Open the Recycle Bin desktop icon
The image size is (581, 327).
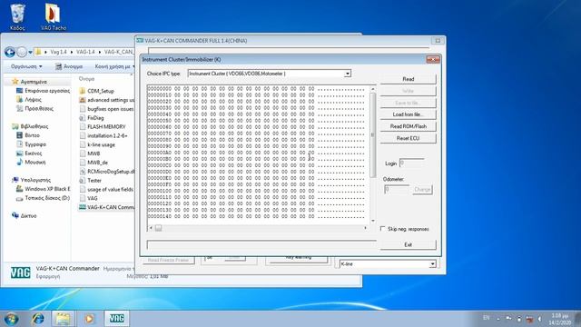[x=17, y=17]
